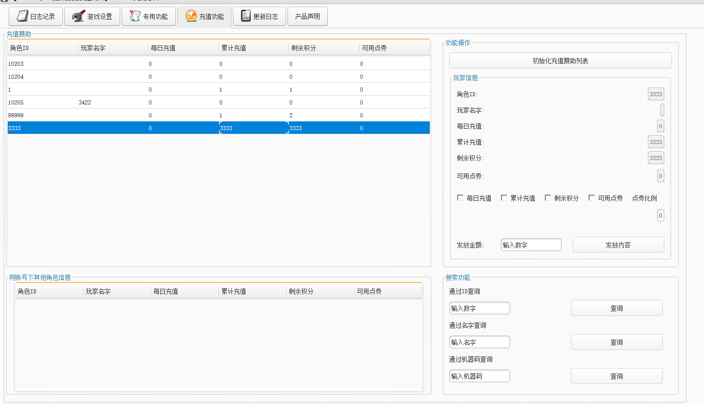This screenshot has width=704, height=405.
Task: Select the row with 角色ID 10204
Action: [x=219, y=77]
